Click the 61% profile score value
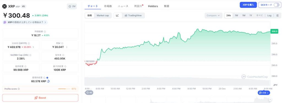282x103 pixels. [x=74, y=89]
